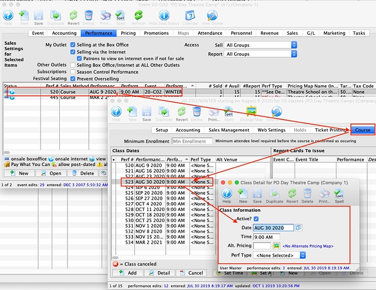Screen dimensions: 376x290
Task: Click New button below performance list
Action: 19,173
